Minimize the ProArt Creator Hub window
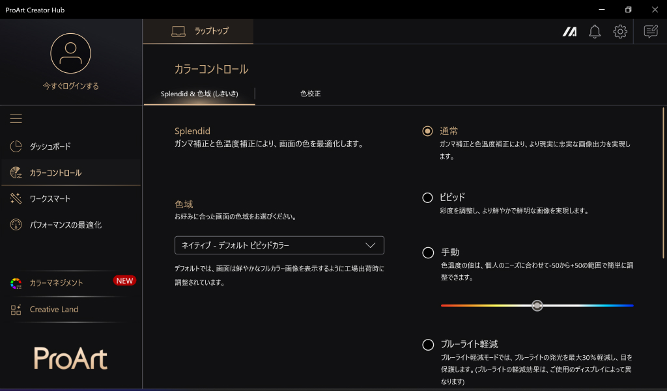 [x=602, y=10]
